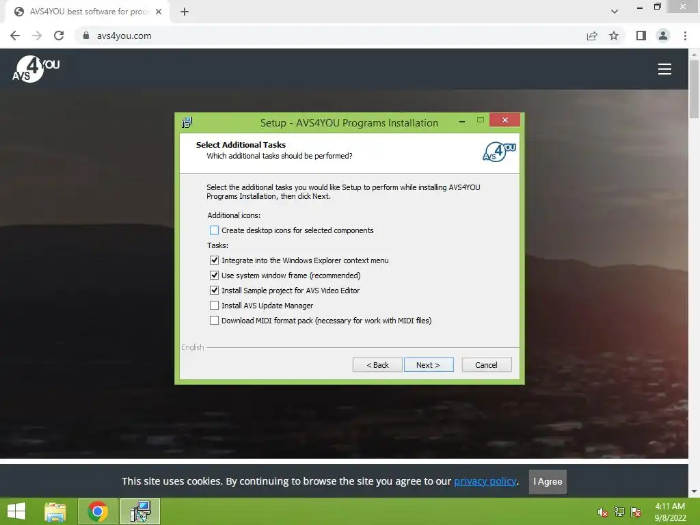The image size is (700, 525).
Task: Bookmark this page with the star icon
Action: [x=614, y=36]
